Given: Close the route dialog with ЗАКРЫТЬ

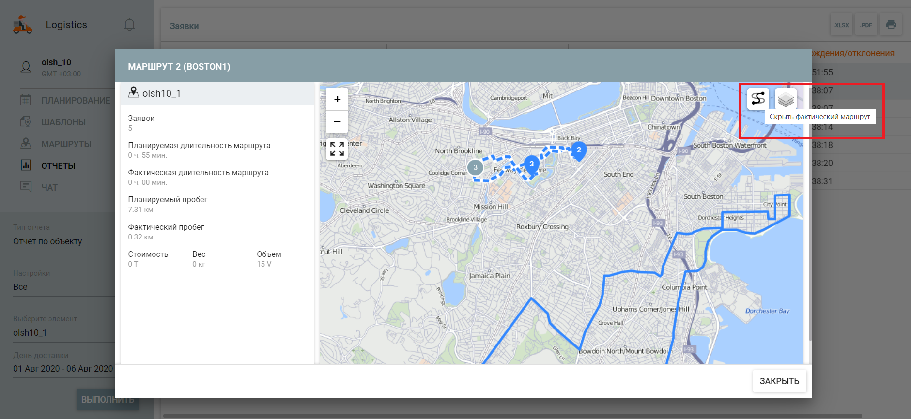Looking at the screenshot, I should [779, 381].
